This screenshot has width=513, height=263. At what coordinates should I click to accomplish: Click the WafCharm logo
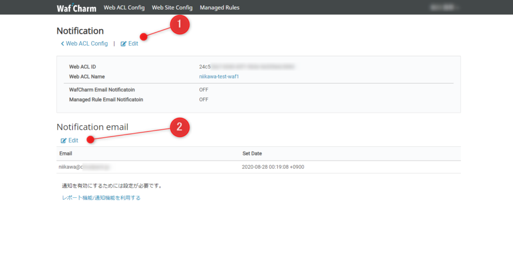(x=76, y=8)
